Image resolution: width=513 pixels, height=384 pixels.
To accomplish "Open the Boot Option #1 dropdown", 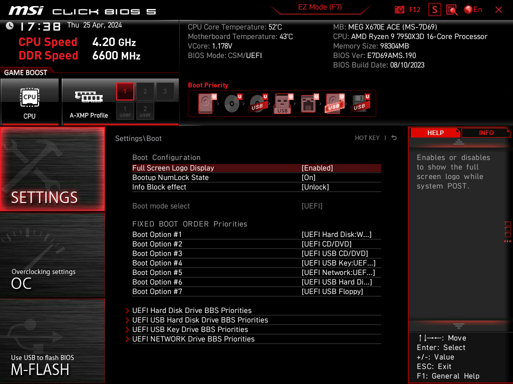I will coord(256,234).
